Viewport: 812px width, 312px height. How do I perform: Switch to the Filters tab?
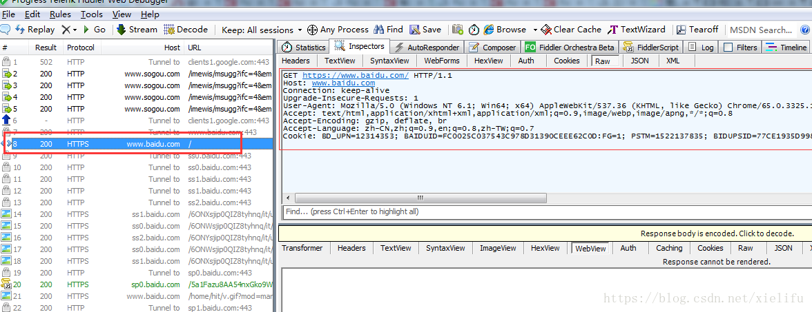[740, 47]
